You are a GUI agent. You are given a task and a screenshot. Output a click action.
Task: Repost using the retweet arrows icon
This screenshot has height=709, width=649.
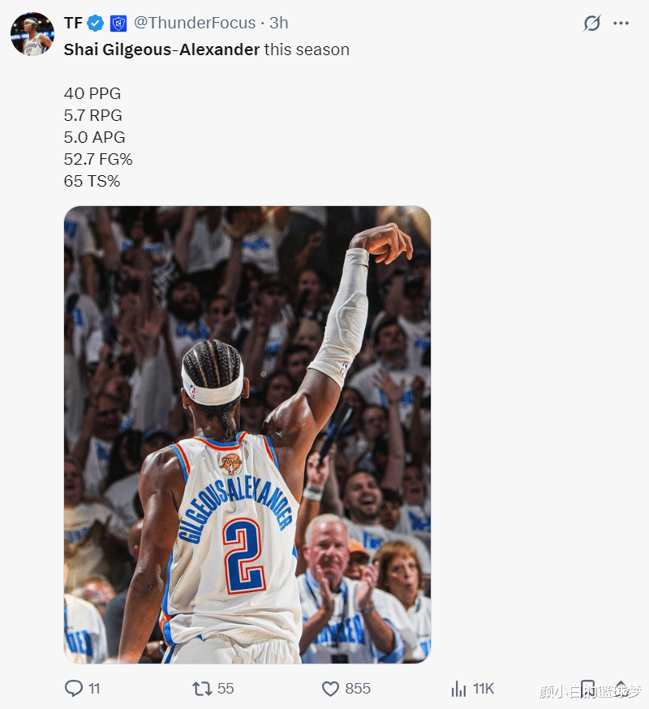tap(202, 689)
